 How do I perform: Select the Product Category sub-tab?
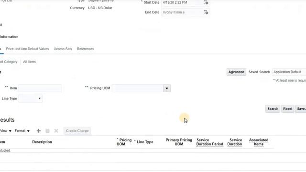[x=9, y=62]
